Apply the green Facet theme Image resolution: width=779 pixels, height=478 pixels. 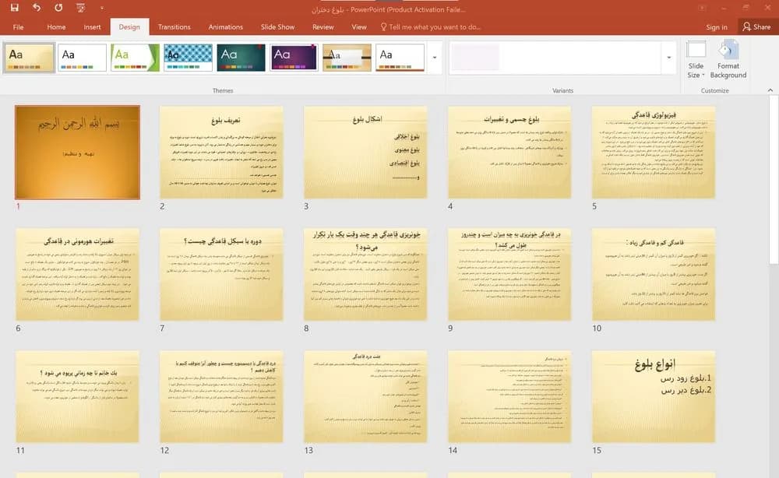coord(135,58)
